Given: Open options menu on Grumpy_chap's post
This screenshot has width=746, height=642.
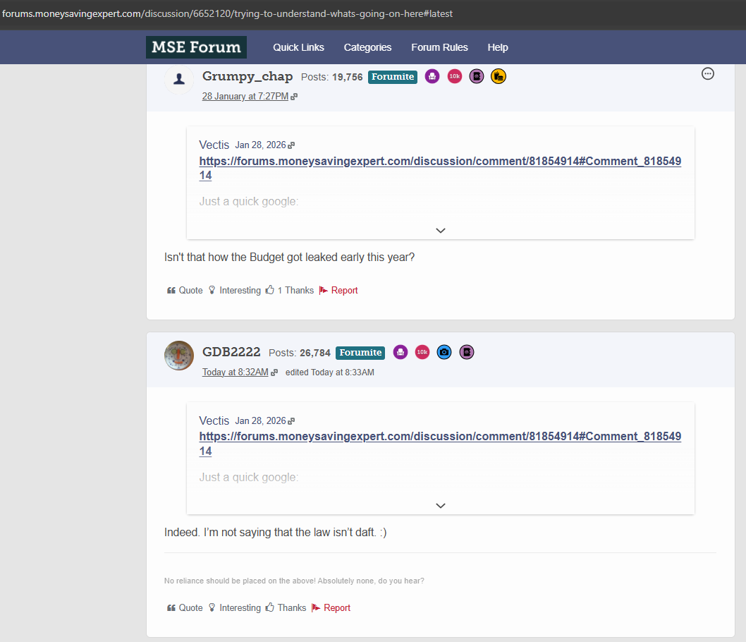Looking at the screenshot, I should [x=708, y=73].
